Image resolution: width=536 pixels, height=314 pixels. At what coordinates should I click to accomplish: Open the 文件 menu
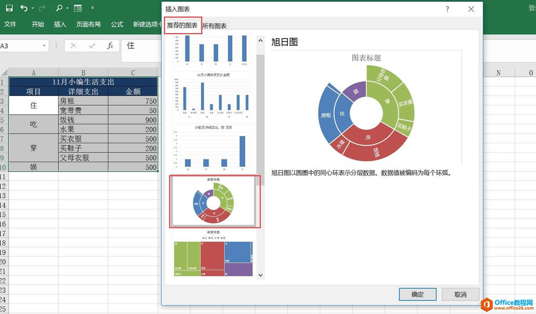[x=11, y=24]
